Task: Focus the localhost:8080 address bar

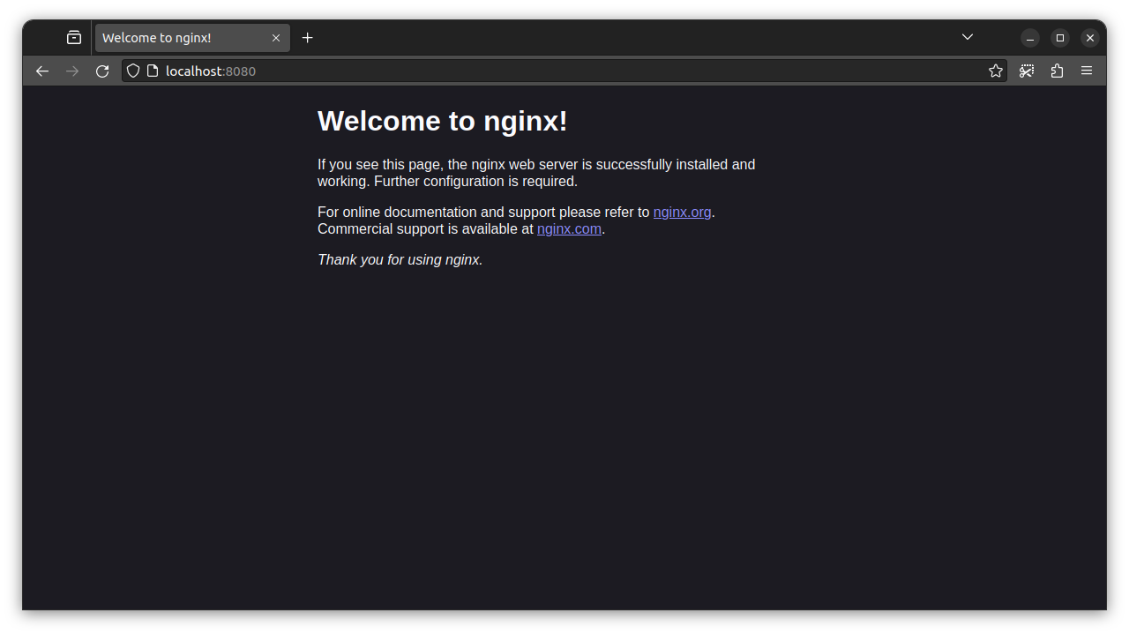Action: click(564, 71)
